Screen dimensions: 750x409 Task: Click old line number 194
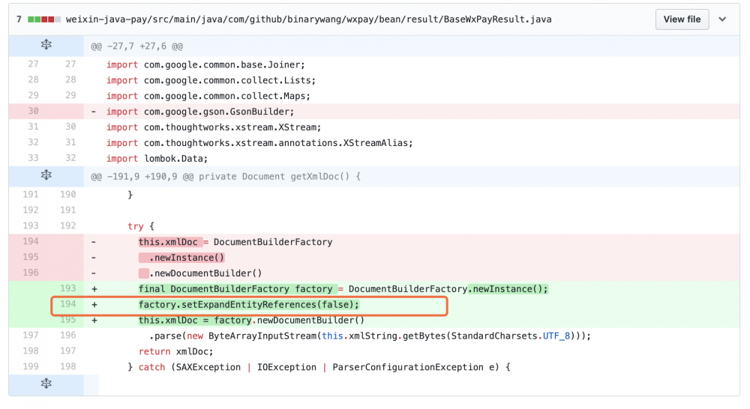click(31, 241)
